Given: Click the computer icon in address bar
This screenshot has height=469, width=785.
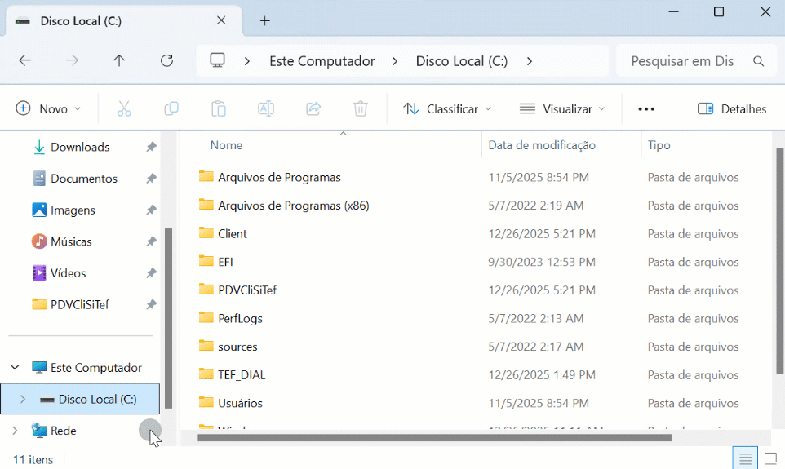Looking at the screenshot, I should [x=217, y=60].
